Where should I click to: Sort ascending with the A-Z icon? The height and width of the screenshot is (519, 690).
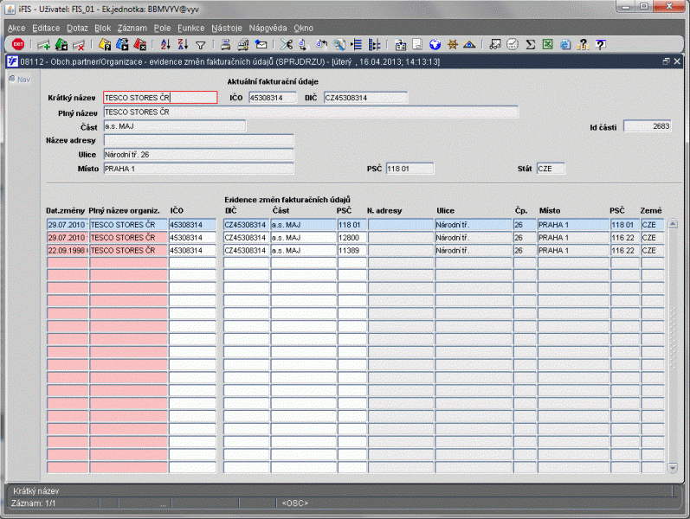[167, 44]
